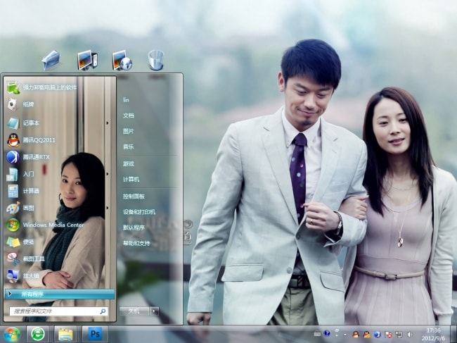Open 腾讯QQ2011 from the Start menu
The height and width of the screenshot is (343, 457).
pyautogui.click(x=39, y=139)
